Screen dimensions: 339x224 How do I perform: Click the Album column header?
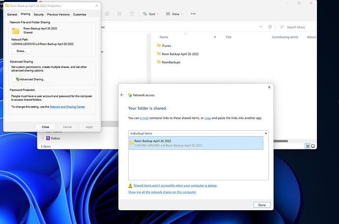(311, 37)
